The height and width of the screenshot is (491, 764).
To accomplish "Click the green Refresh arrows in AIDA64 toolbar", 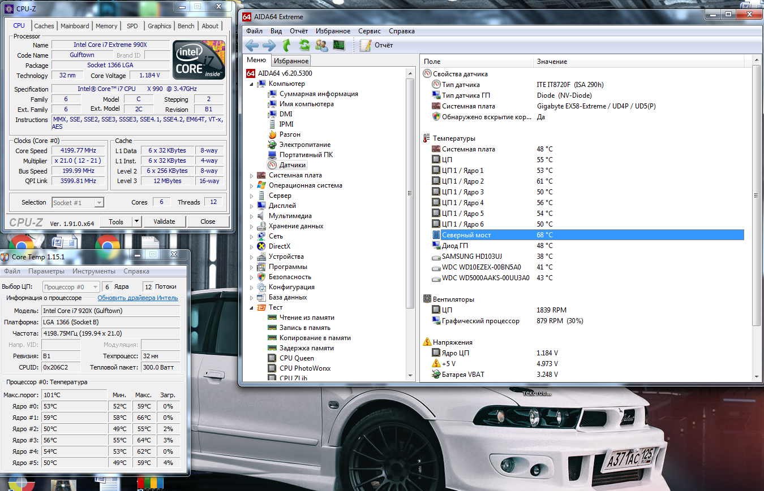I will (x=304, y=45).
